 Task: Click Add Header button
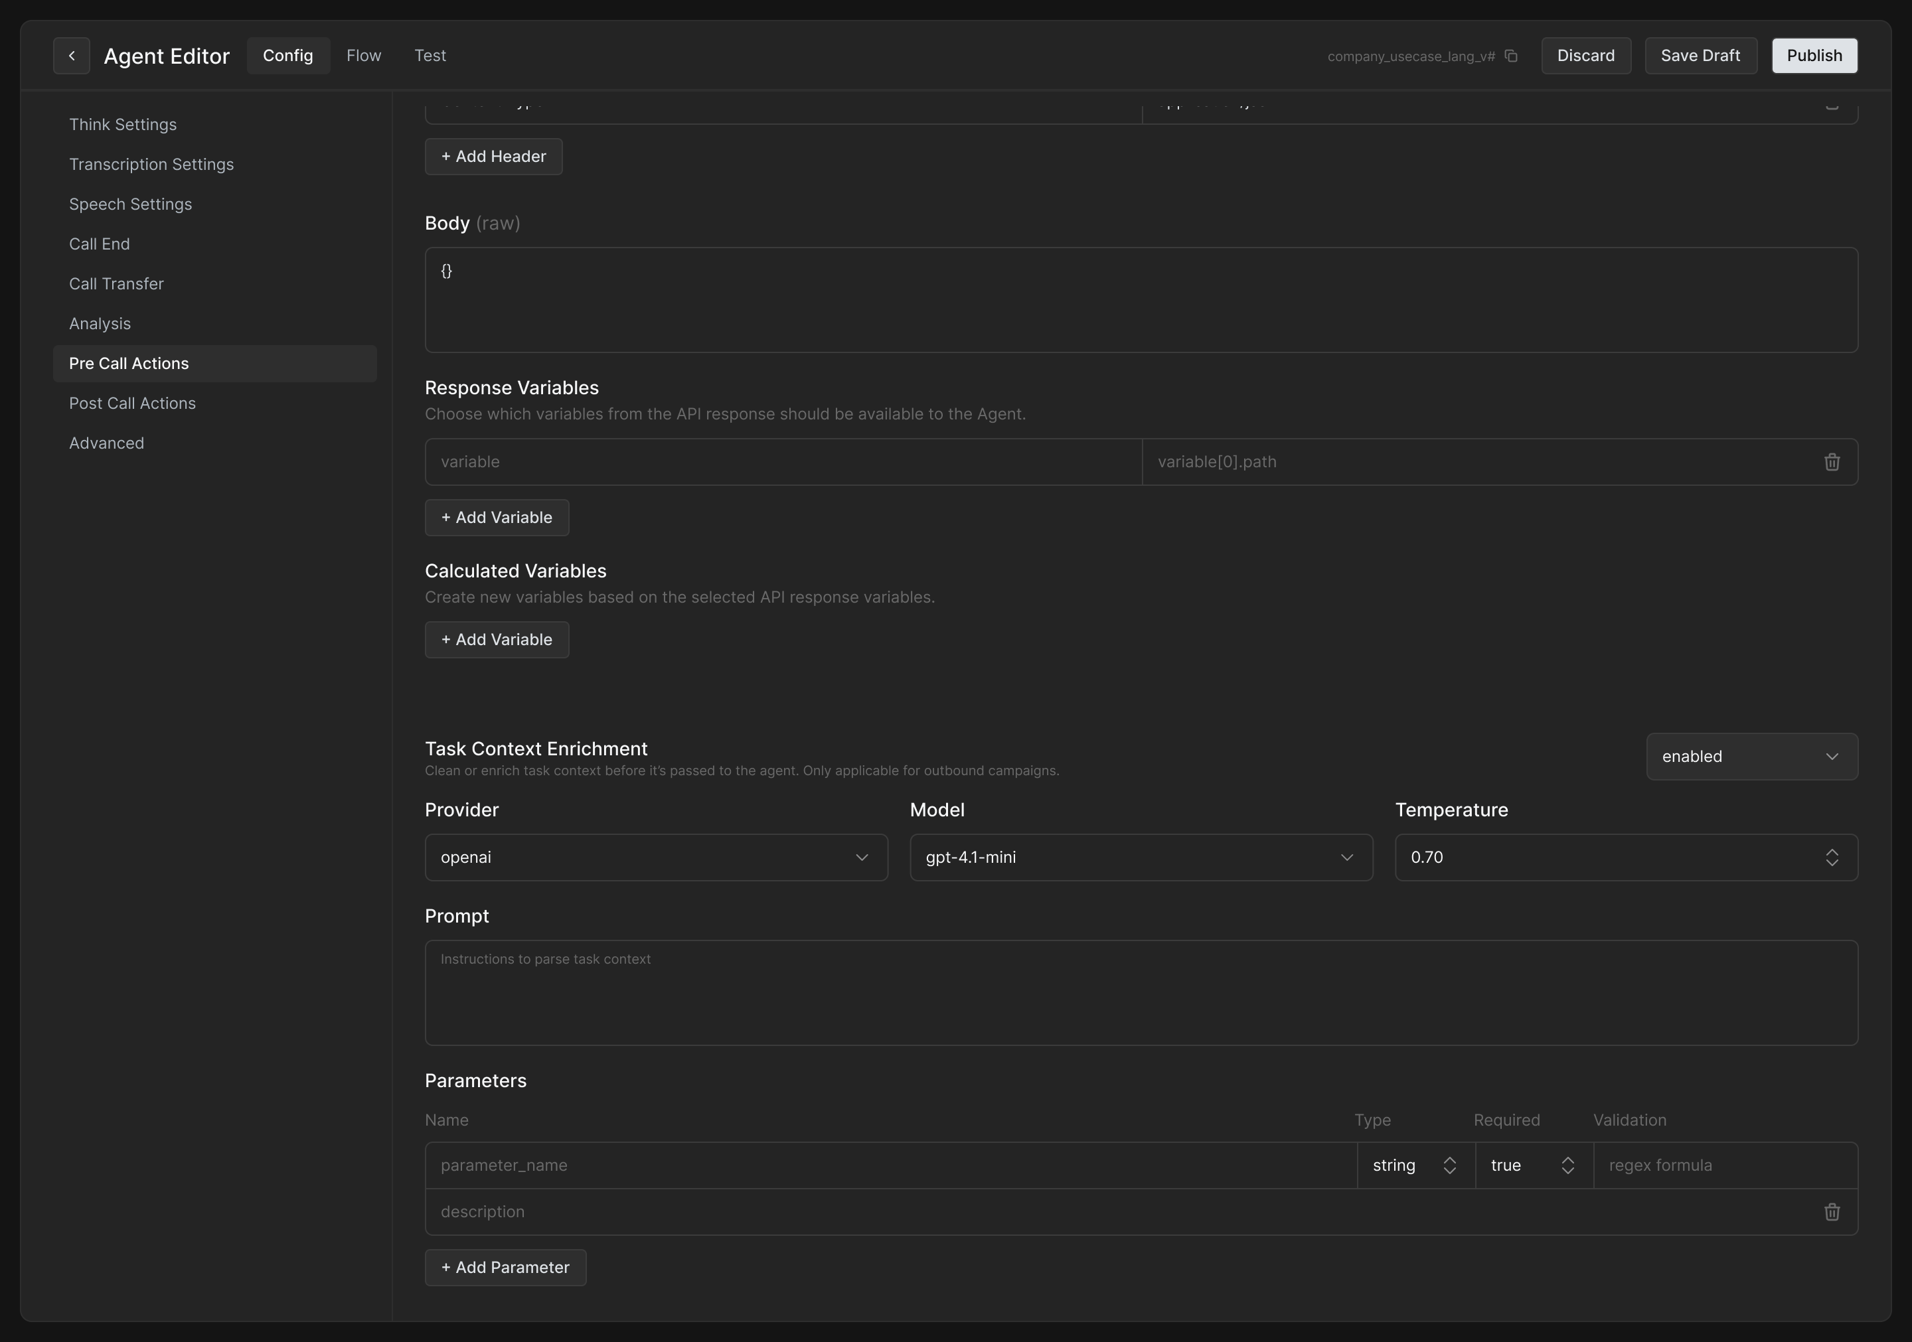click(x=493, y=157)
